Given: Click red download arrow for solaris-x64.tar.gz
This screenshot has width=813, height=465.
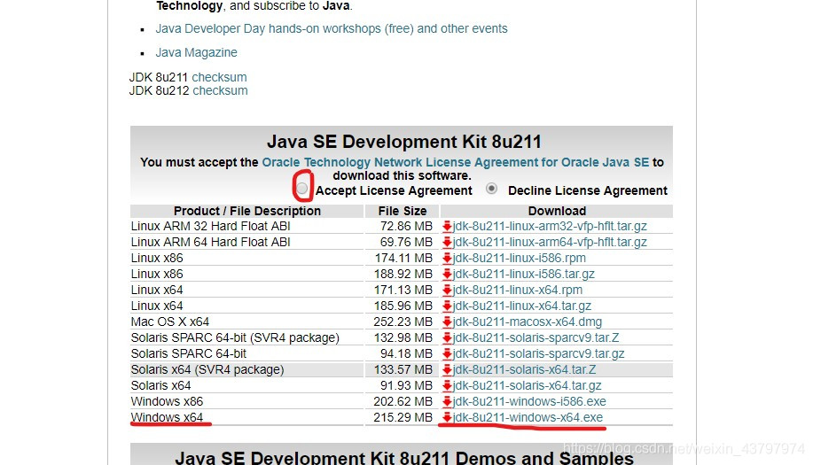Looking at the screenshot, I should tap(447, 386).
